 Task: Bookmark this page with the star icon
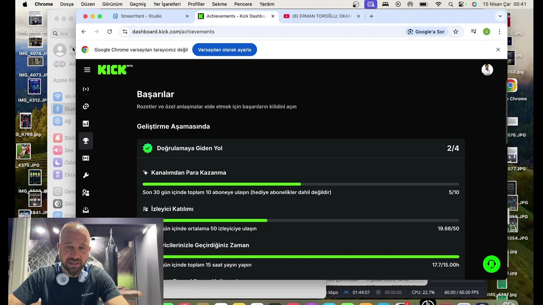456,32
